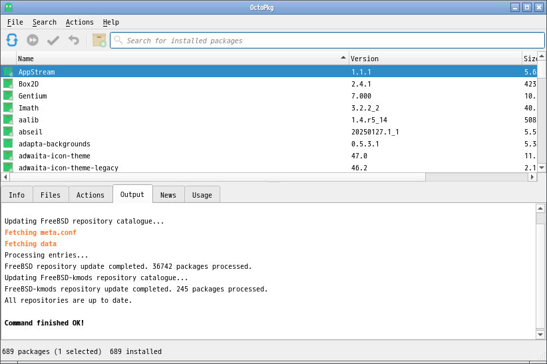Select the aalib package row
The image size is (547, 364).
click(269, 120)
